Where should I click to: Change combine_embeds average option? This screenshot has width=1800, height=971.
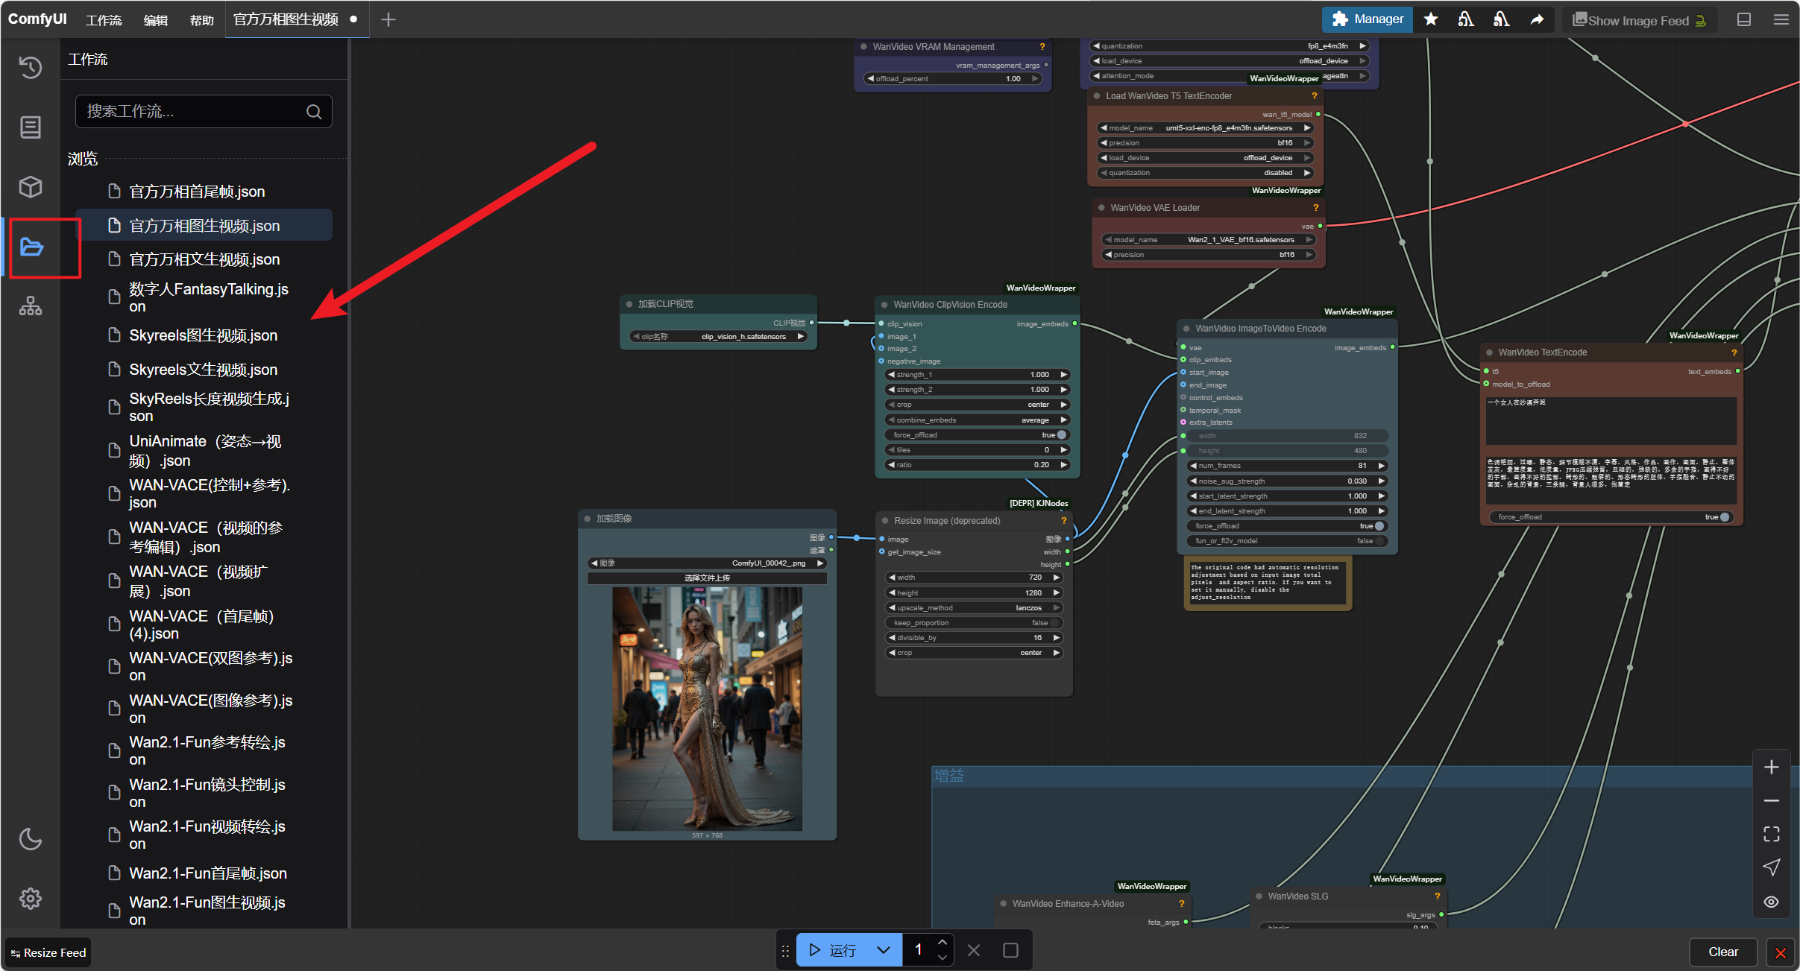tap(977, 420)
